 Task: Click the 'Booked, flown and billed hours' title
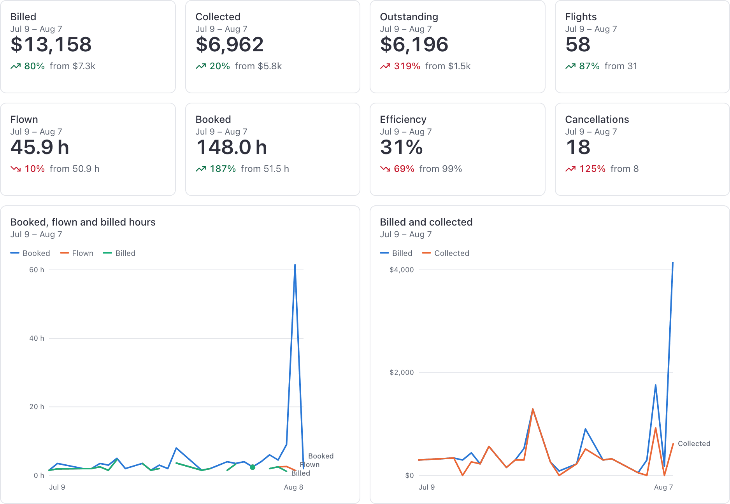tap(83, 222)
